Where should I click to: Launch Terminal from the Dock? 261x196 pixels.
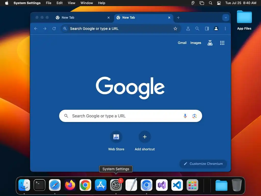[x=40, y=185]
